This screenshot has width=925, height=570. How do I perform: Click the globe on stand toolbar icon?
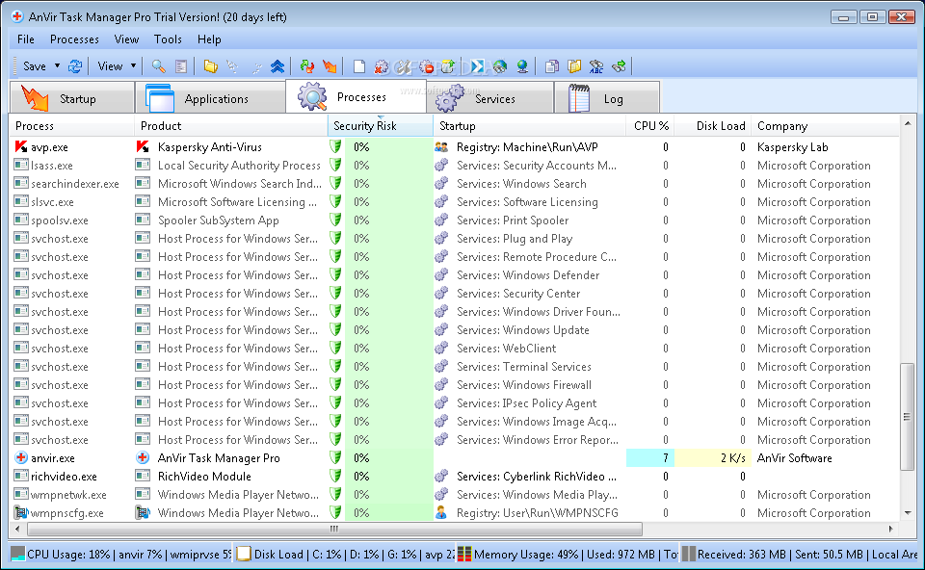pyautogui.click(x=522, y=66)
